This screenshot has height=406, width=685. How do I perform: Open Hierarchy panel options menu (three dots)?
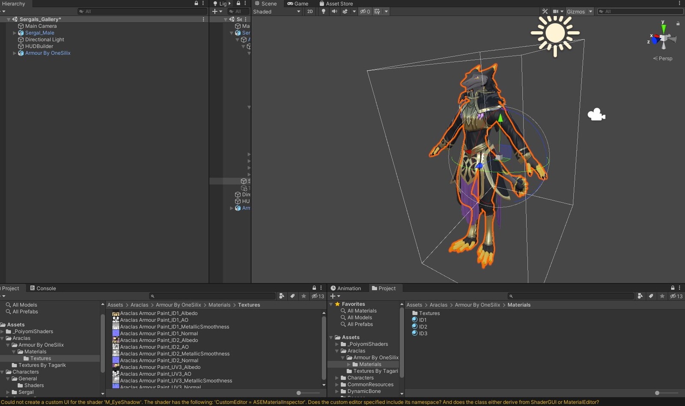(203, 3)
